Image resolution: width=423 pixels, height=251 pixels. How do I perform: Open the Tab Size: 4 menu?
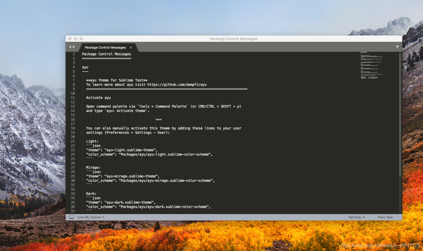pyautogui.click(x=356, y=217)
